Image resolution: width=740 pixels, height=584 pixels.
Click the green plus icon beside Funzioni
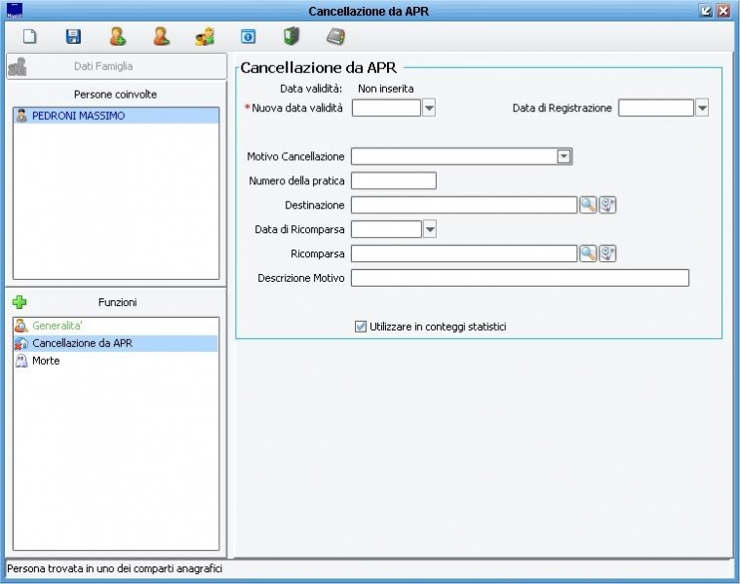coord(19,302)
